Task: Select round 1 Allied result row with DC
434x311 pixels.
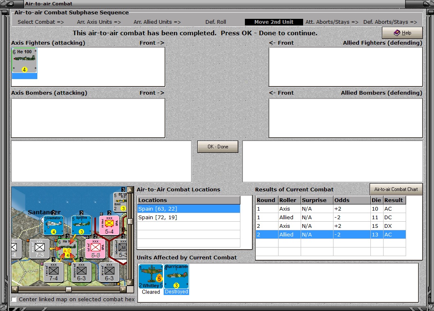Action: click(331, 217)
